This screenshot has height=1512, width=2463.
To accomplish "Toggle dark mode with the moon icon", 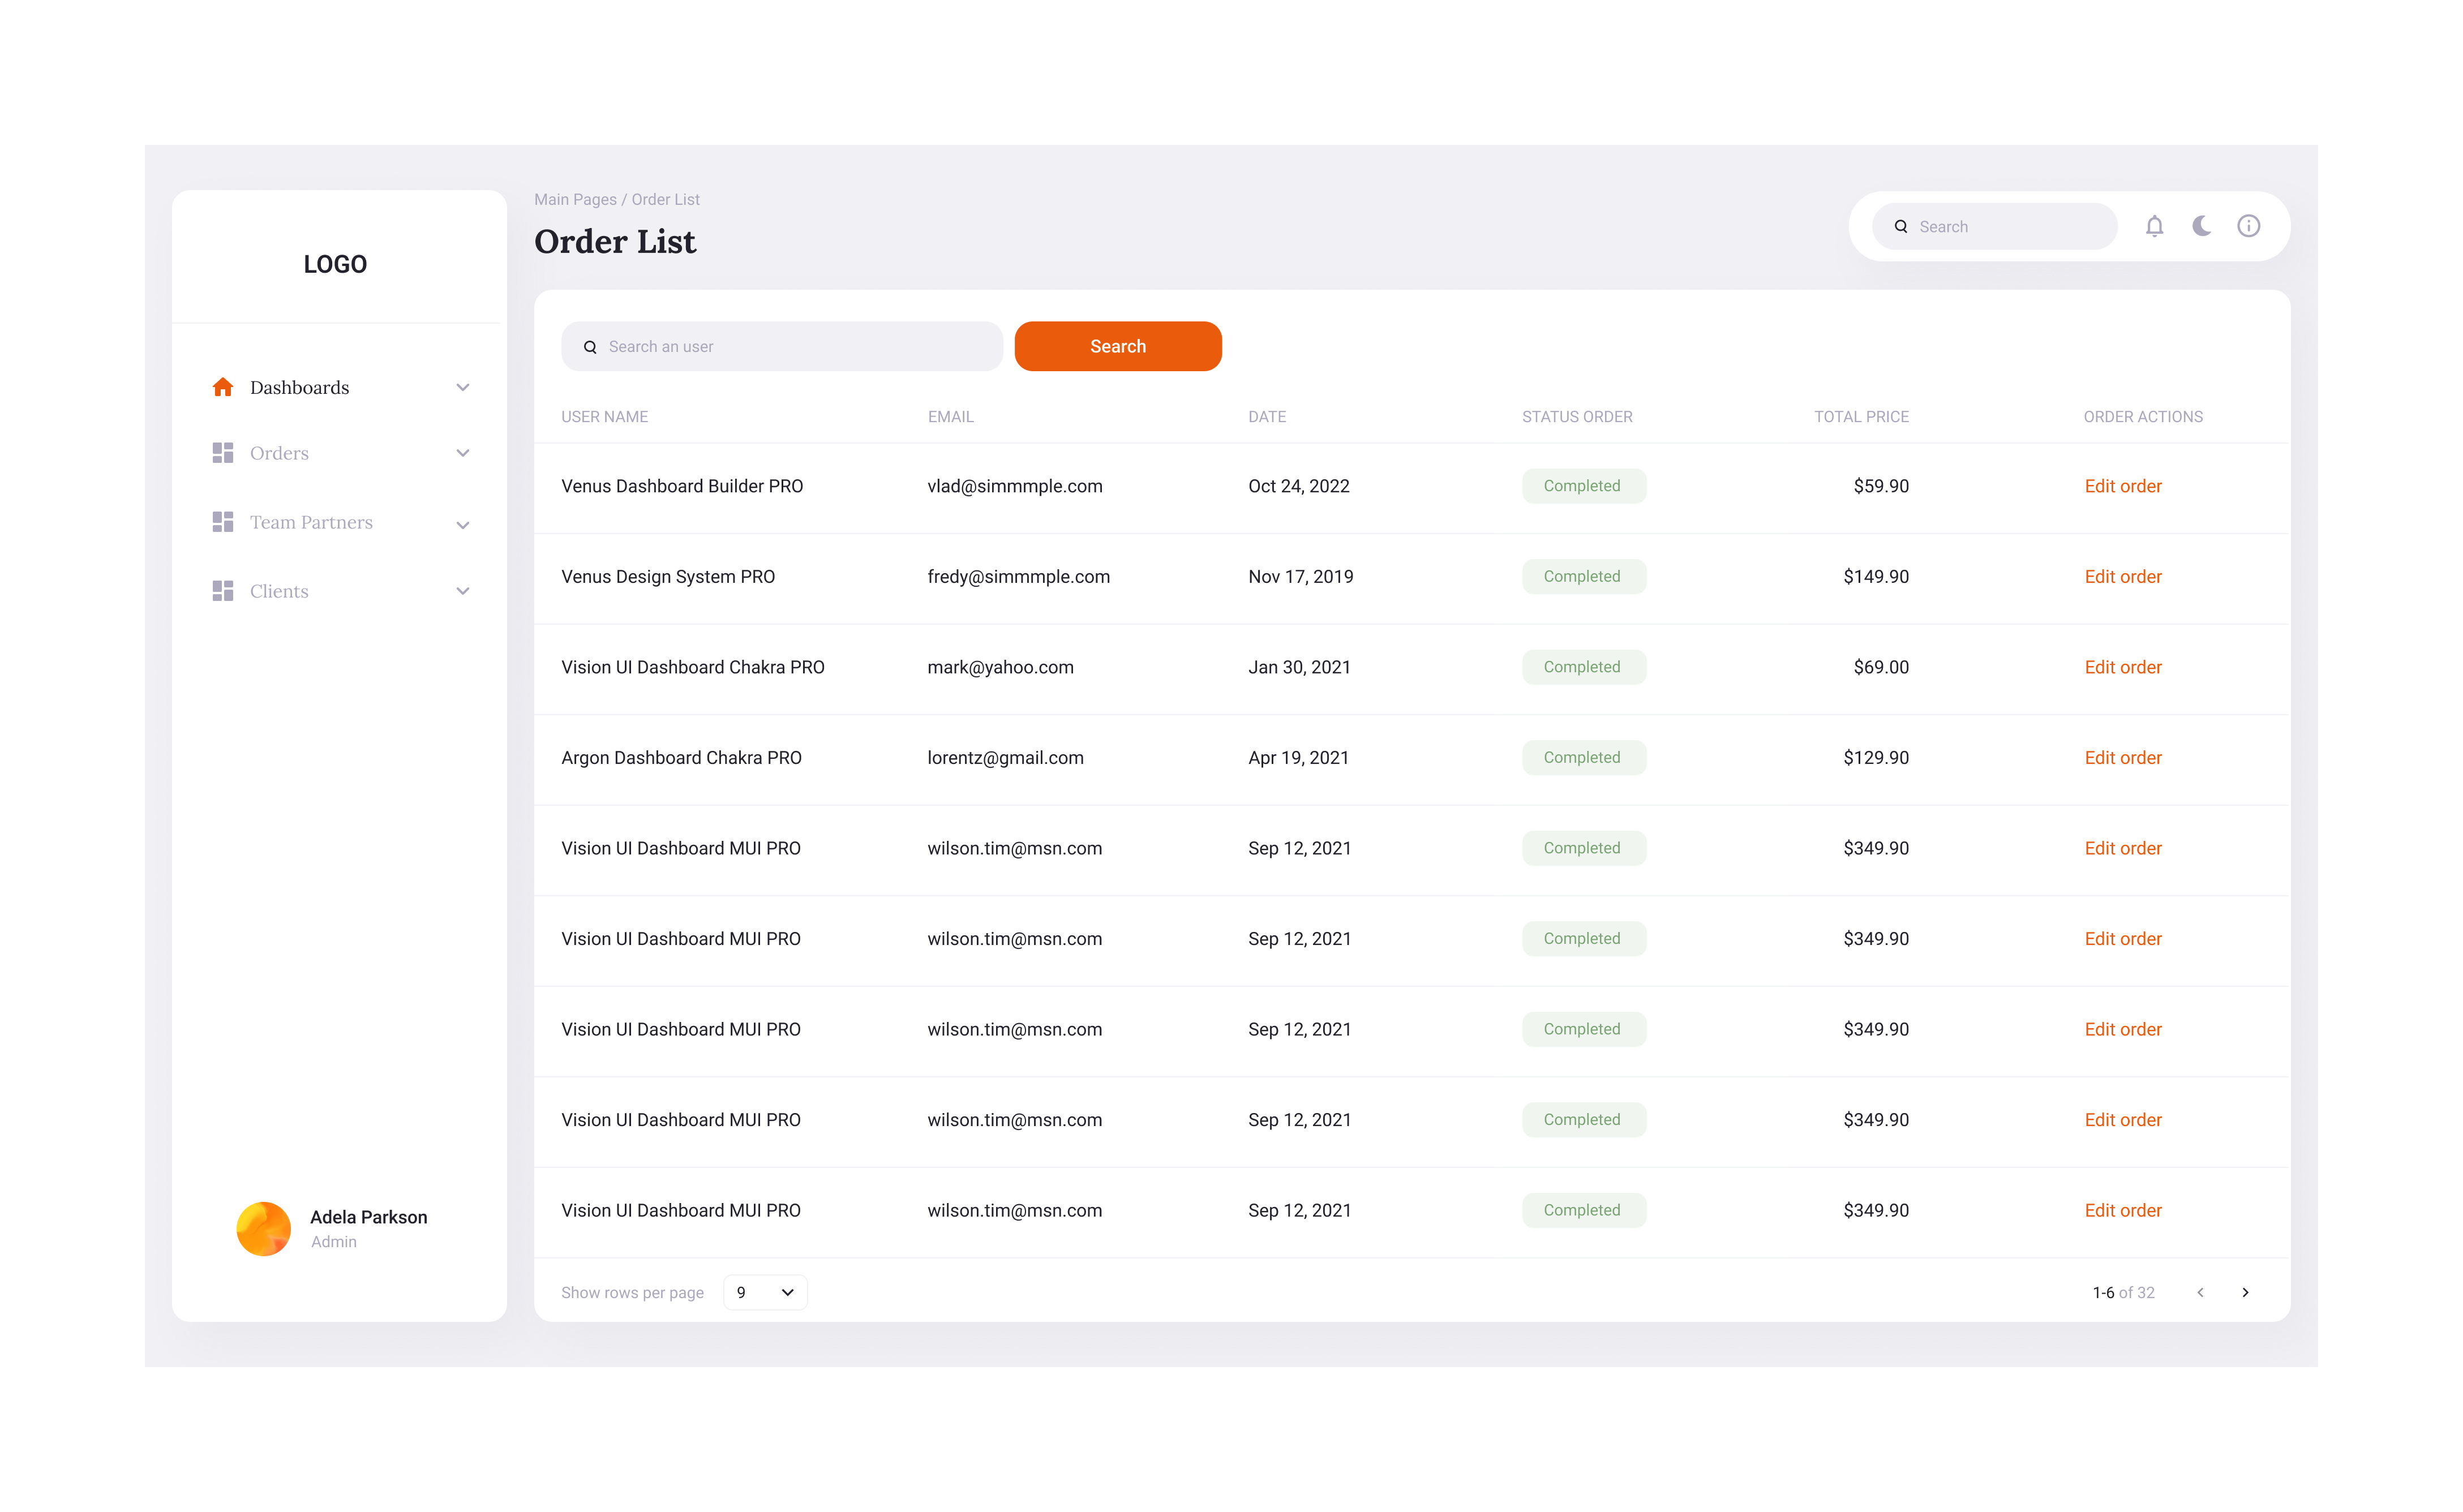I will pyautogui.click(x=2201, y=226).
